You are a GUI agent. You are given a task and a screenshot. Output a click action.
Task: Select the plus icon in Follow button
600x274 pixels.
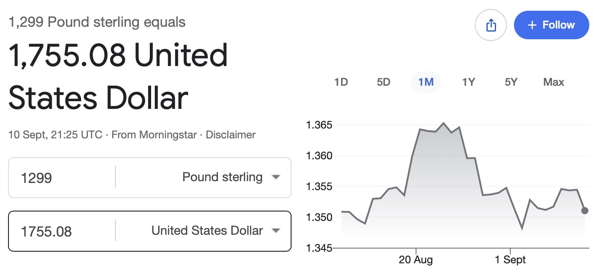(531, 25)
